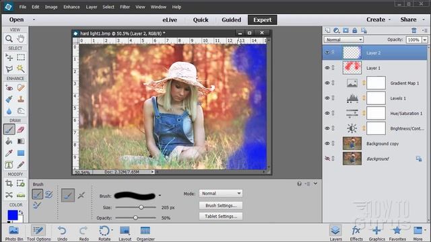The image size is (431, 242).
Task: Toggle Gradient Map 1 visibility
Action: (327, 83)
